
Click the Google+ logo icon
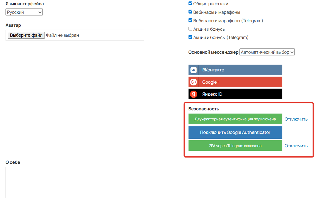click(194, 82)
